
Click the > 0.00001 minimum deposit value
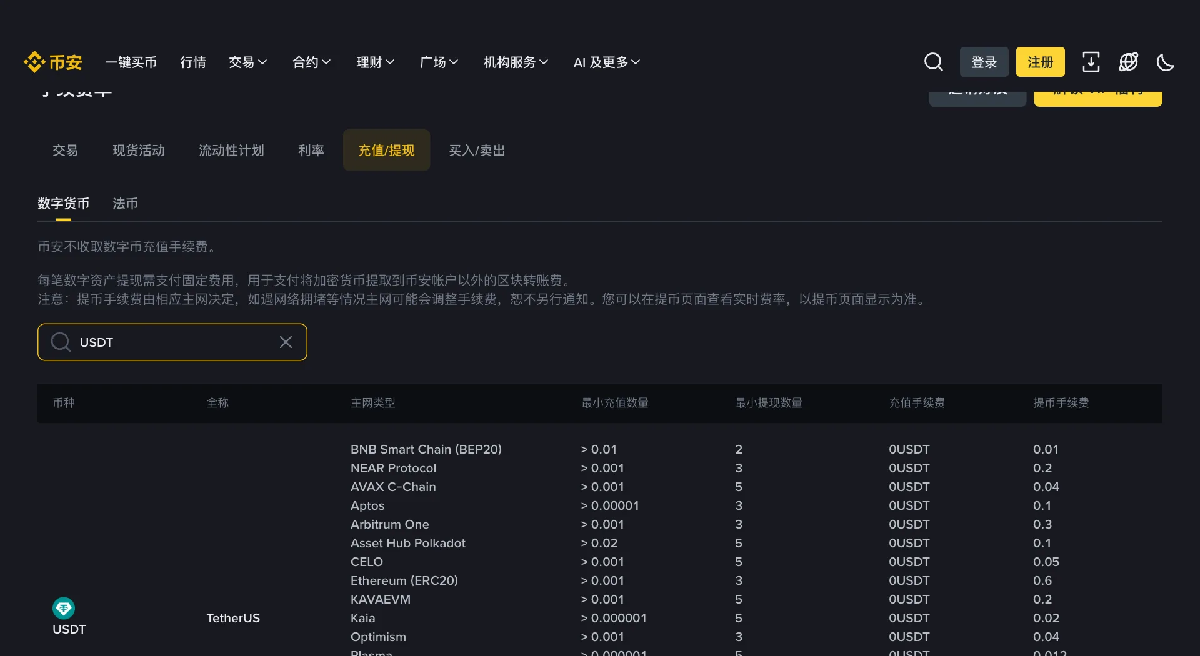(x=610, y=505)
